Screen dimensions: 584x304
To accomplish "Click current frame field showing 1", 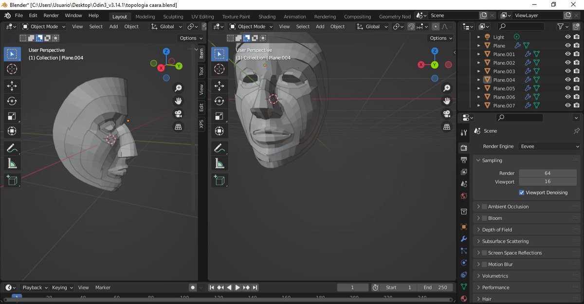I will point(352,287).
